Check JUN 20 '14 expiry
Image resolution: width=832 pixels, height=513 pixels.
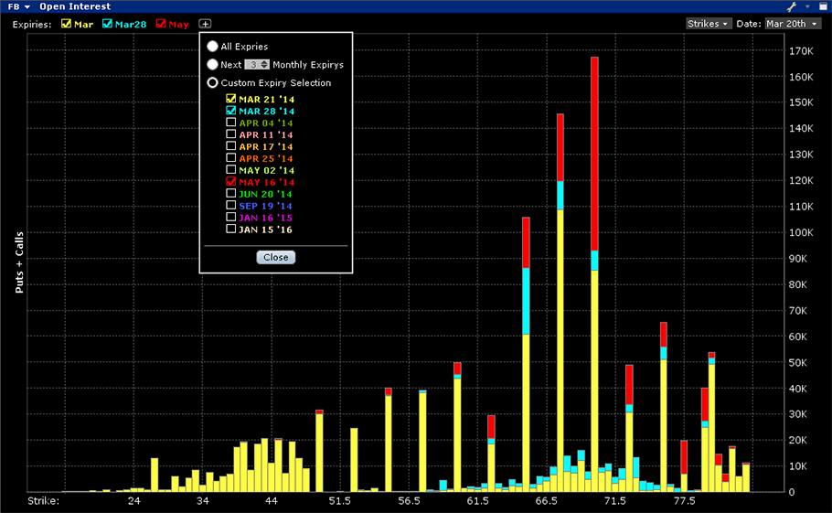pos(230,193)
